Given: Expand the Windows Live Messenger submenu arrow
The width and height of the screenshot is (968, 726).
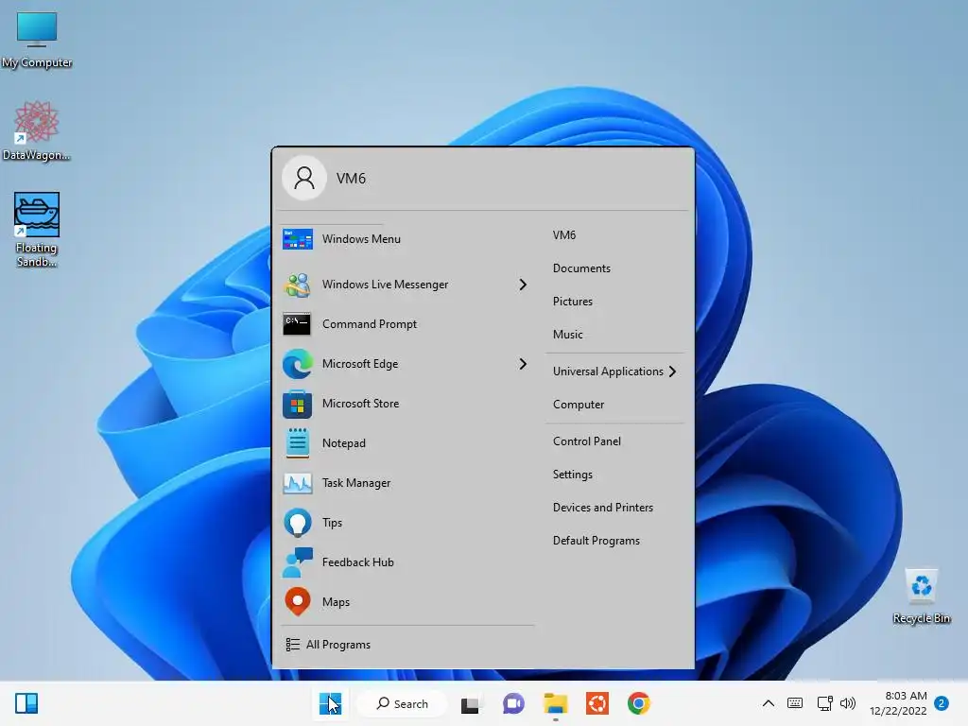Looking at the screenshot, I should (x=523, y=285).
